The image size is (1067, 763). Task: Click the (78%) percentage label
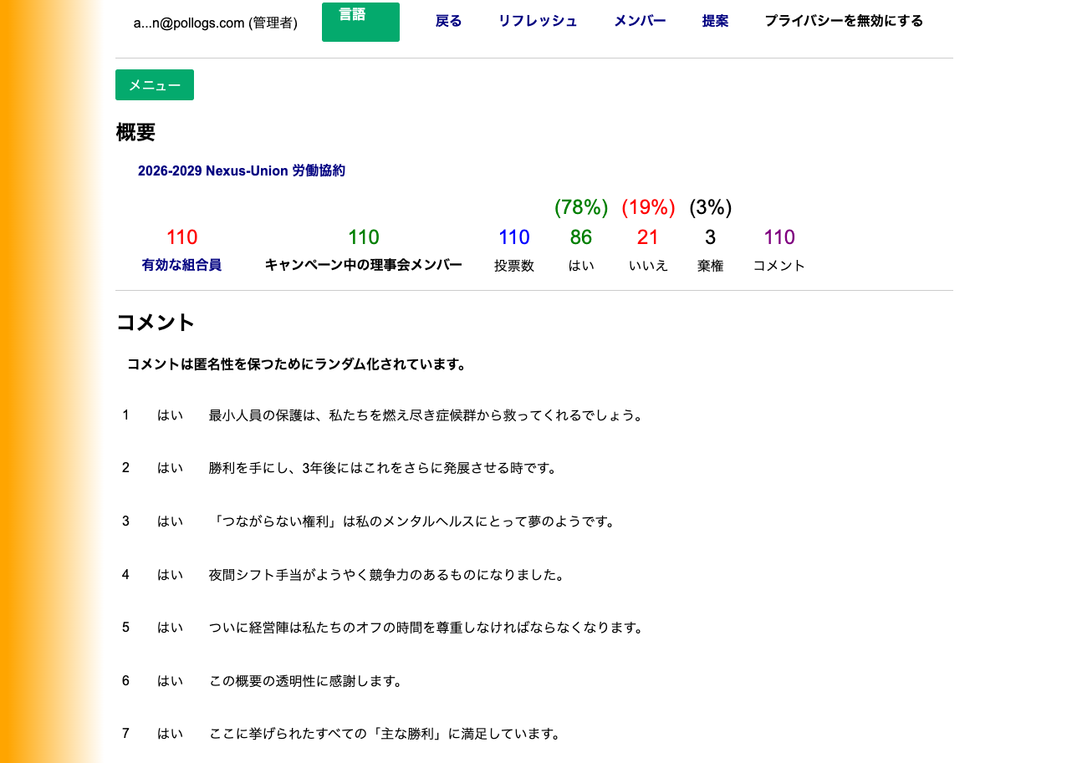(x=581, y=207)
